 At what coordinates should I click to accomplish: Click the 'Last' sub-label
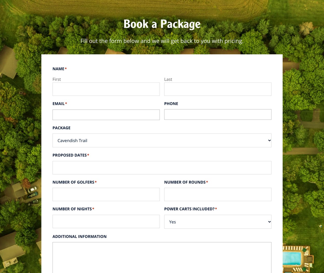tap(168, 79)
